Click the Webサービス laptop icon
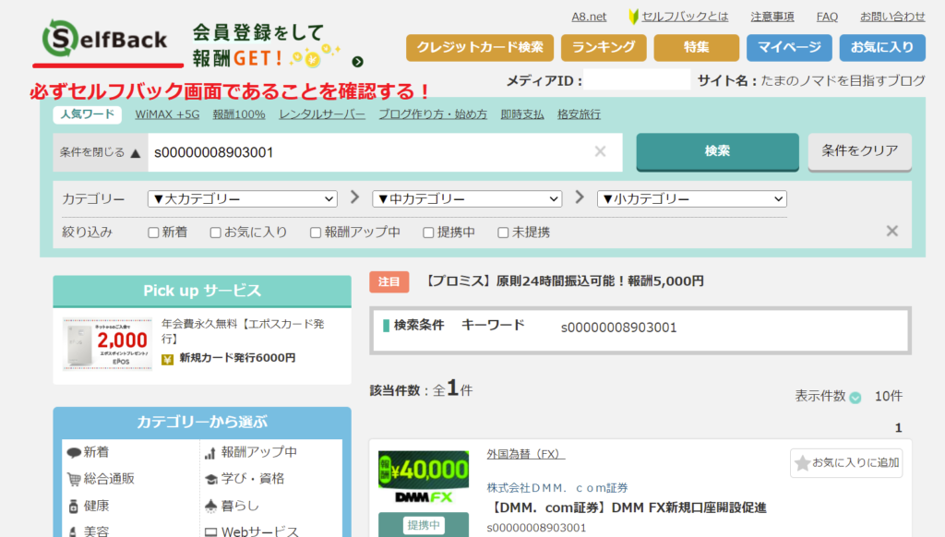 211,532
